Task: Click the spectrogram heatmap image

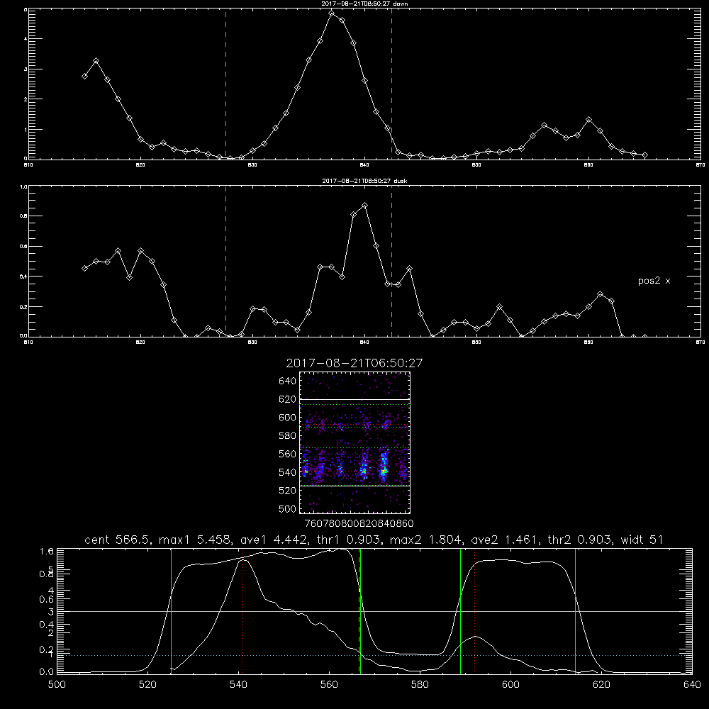Action: (x=354, y=442)
